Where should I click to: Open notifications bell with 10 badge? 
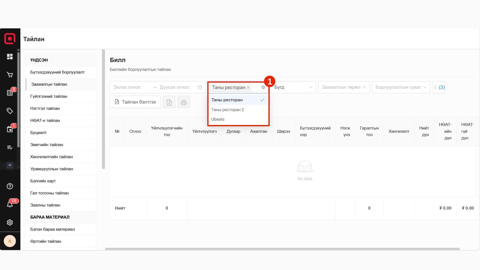coord(10,204)
